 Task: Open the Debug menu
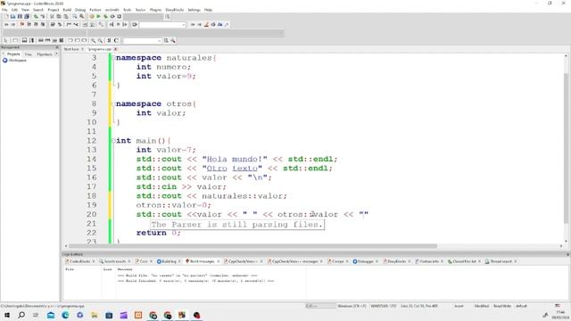(x=80, y=10)
